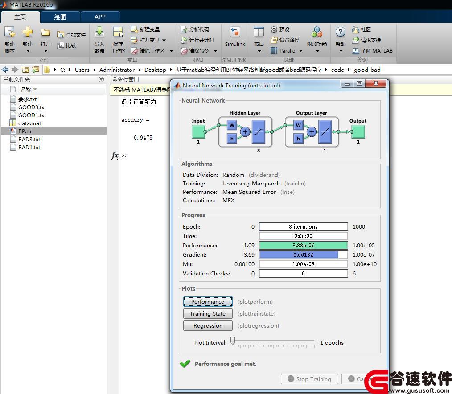Click the Output Layer block in diagram
The image size is (452, 394).
pyautogui.click(x=312, y=132)
